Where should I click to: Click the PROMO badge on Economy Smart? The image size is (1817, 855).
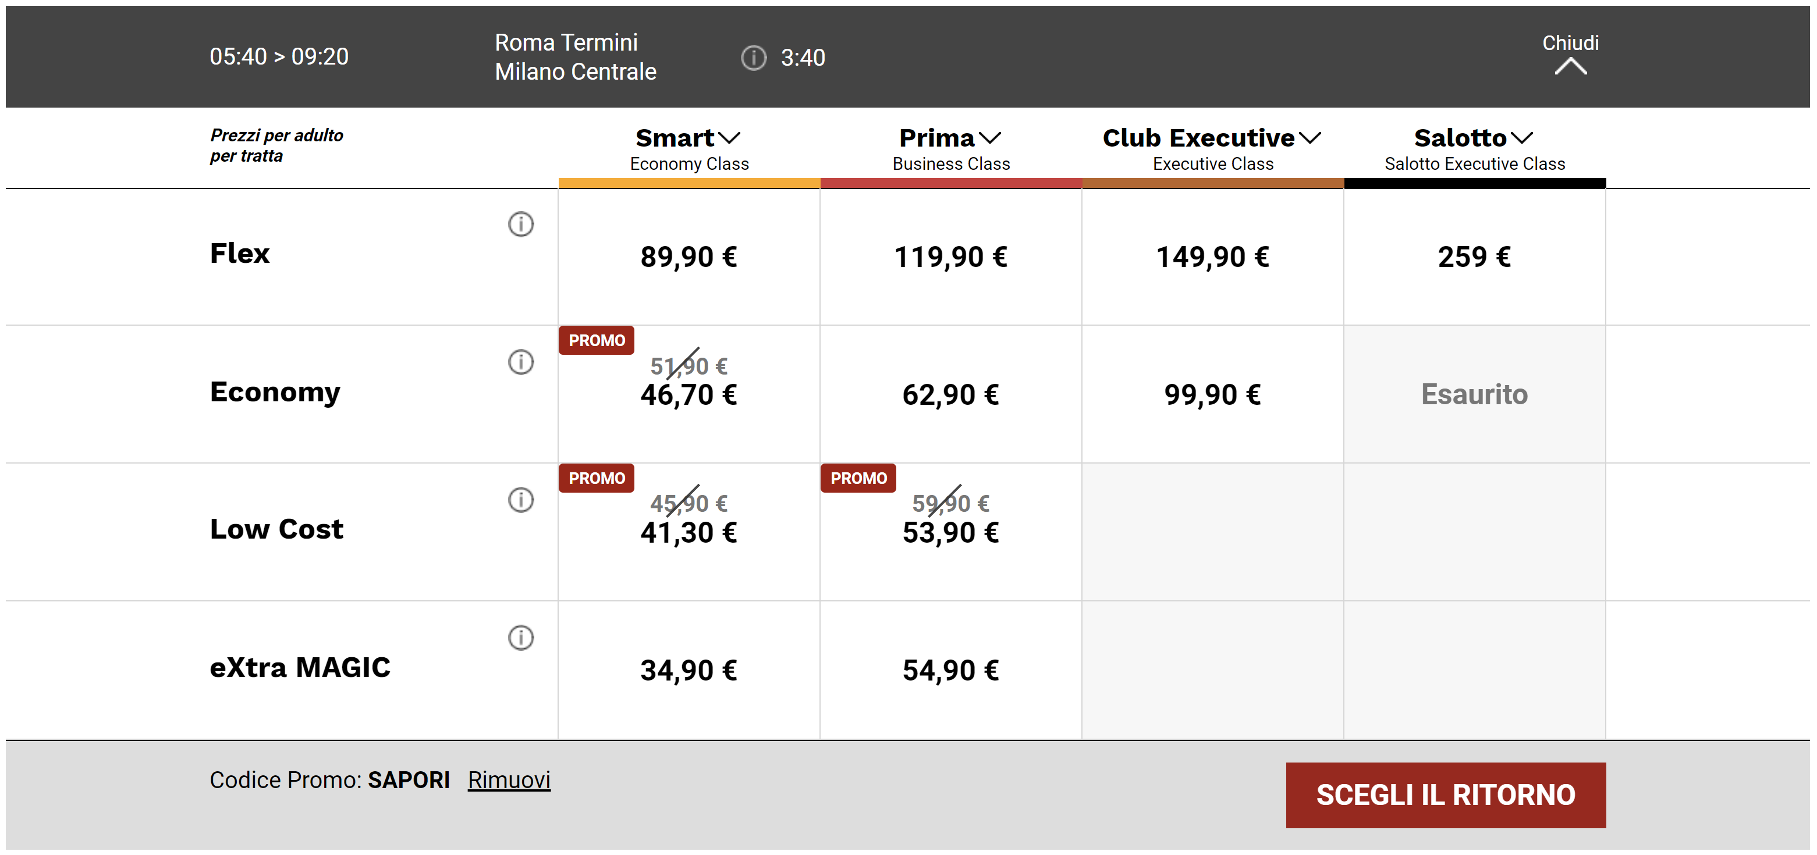[596, 340]
